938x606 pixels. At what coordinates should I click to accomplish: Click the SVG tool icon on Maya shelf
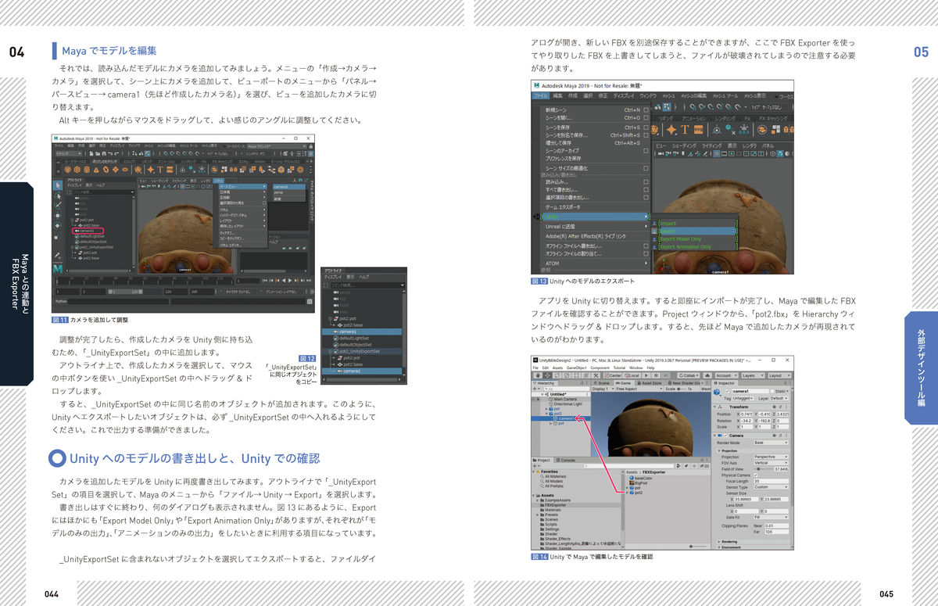click(698, 129)
